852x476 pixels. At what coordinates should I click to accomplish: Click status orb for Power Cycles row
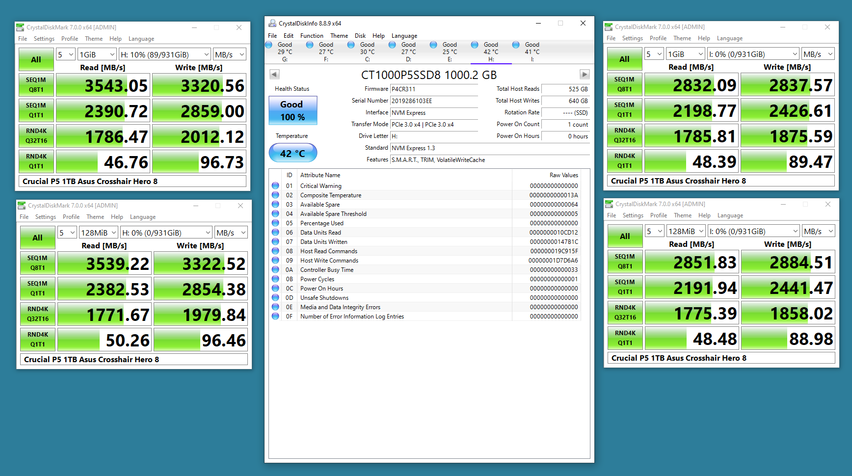275,279
